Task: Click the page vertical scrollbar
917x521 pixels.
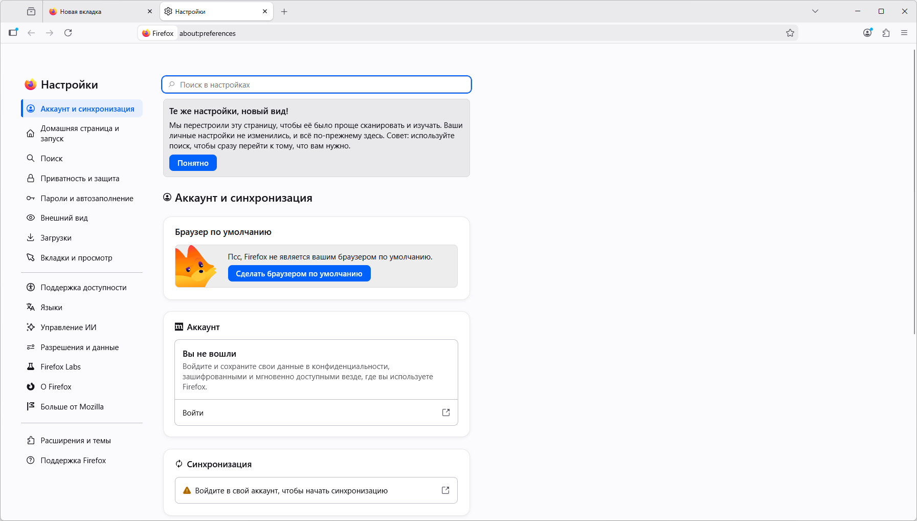Action: point(914,191)
